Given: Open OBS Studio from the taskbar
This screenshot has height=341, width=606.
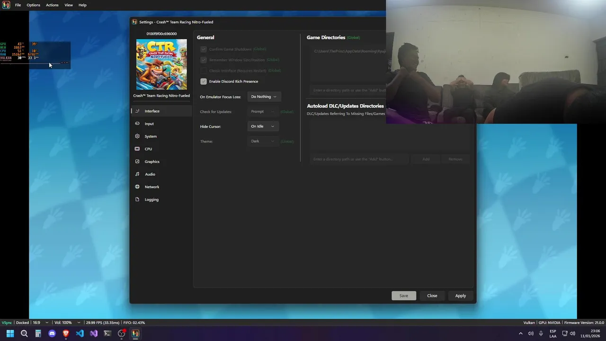Looking at the screenshot, I should 122,333.
